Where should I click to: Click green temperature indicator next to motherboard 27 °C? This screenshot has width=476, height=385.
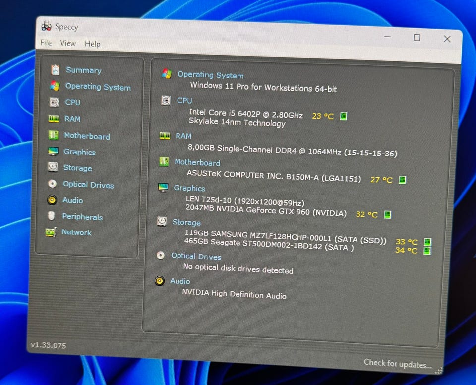pyautogui.click(x=402, y=180)
